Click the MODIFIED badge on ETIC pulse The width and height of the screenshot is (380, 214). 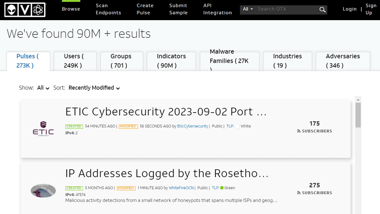point(128,126)
